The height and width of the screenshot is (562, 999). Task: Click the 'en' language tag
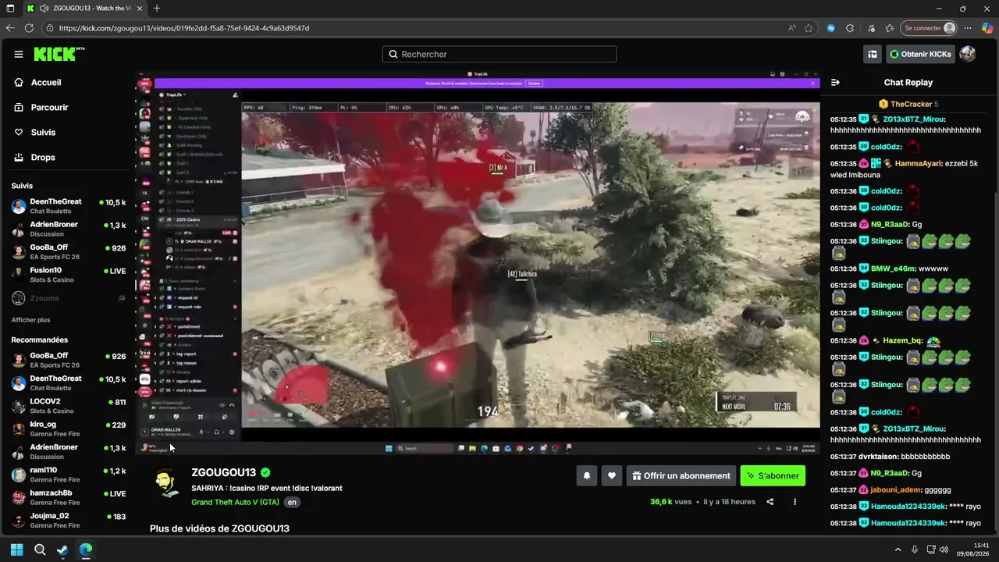pyautogui.click(x=292, y=502)
